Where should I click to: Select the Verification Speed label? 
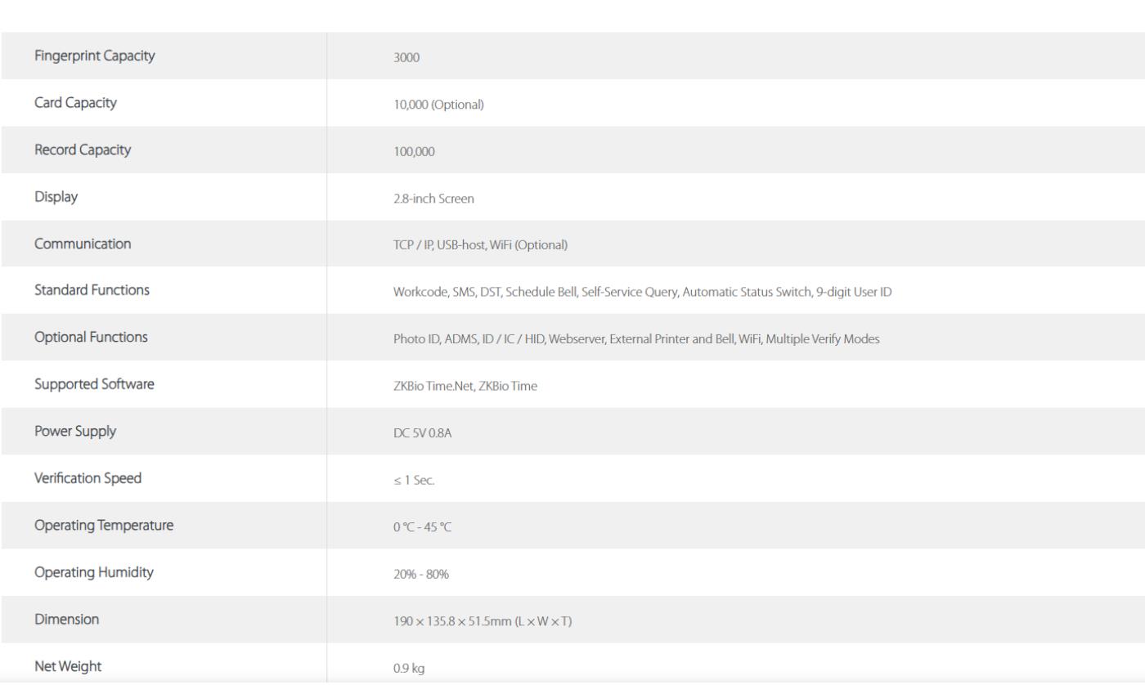coord(88,478)
